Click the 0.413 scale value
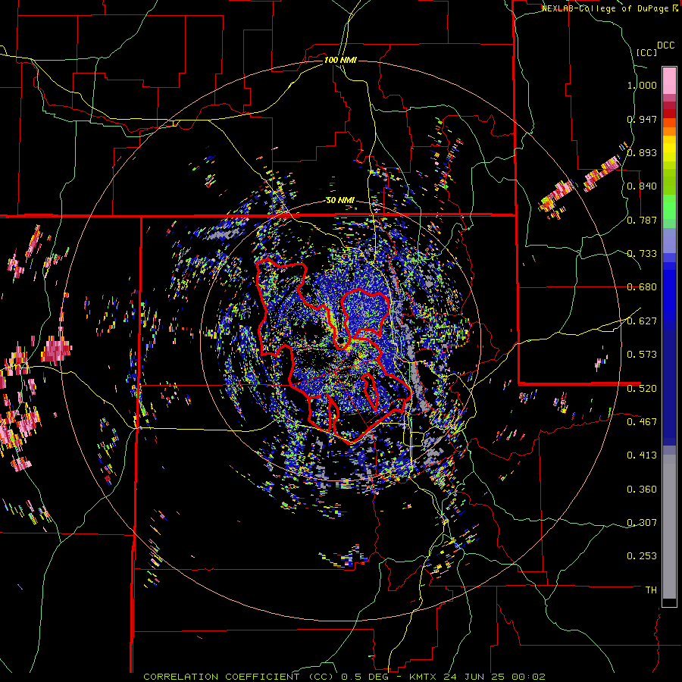Screen dimensions: 682x682 [x=642, y=455]
